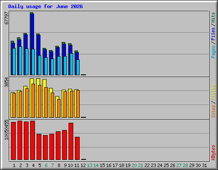The image size is (218, 170).
Task: Click green weekend day label "27"
Action: 179,165
